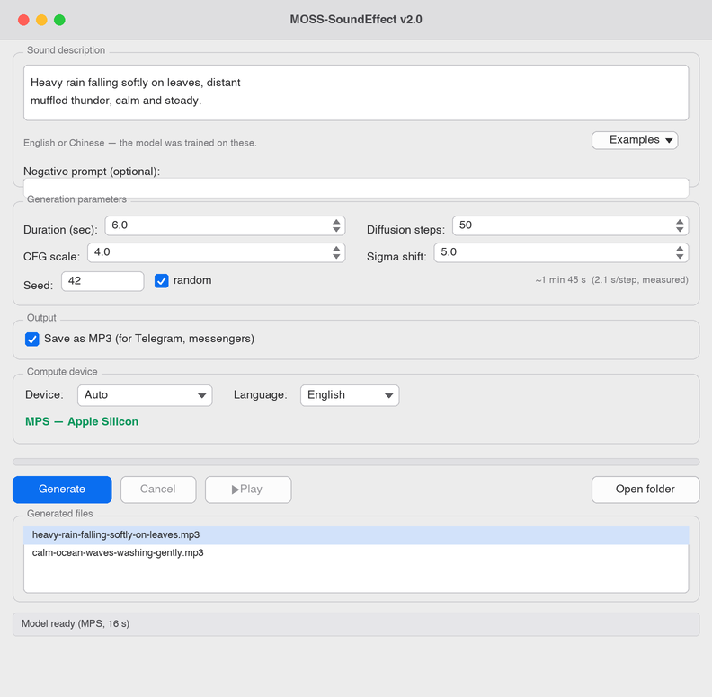Click the generation progress bar

coord(356,462)
